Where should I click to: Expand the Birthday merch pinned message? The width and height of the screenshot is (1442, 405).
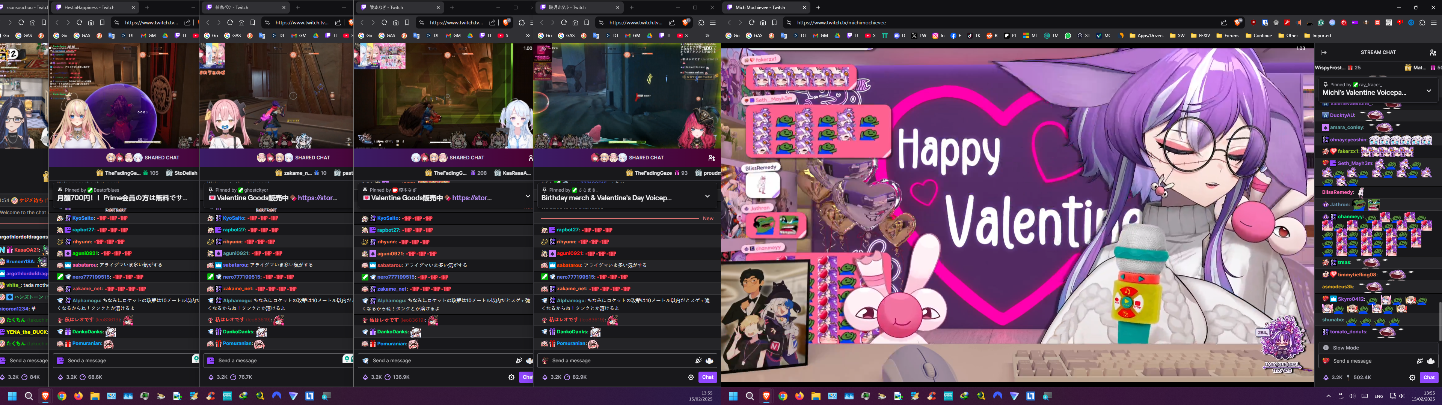point(707,196)
